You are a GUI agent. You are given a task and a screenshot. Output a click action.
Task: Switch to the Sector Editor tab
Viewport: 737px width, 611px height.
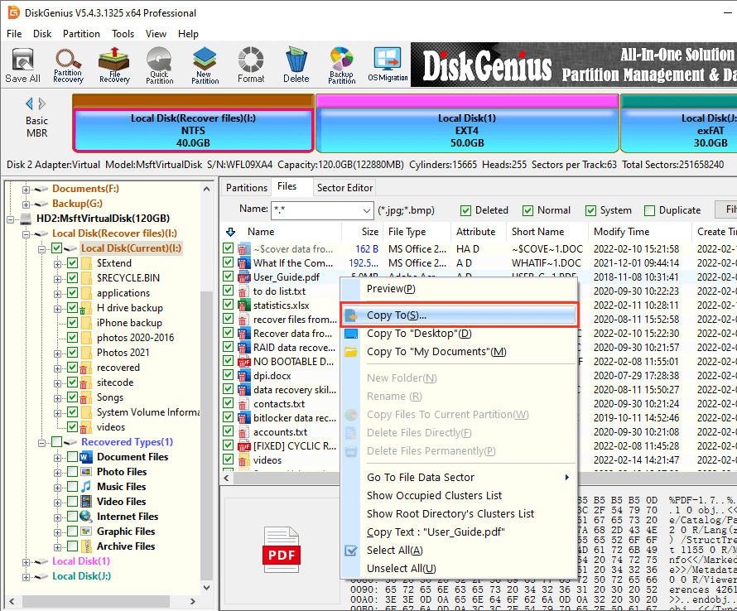coord(345,188)
